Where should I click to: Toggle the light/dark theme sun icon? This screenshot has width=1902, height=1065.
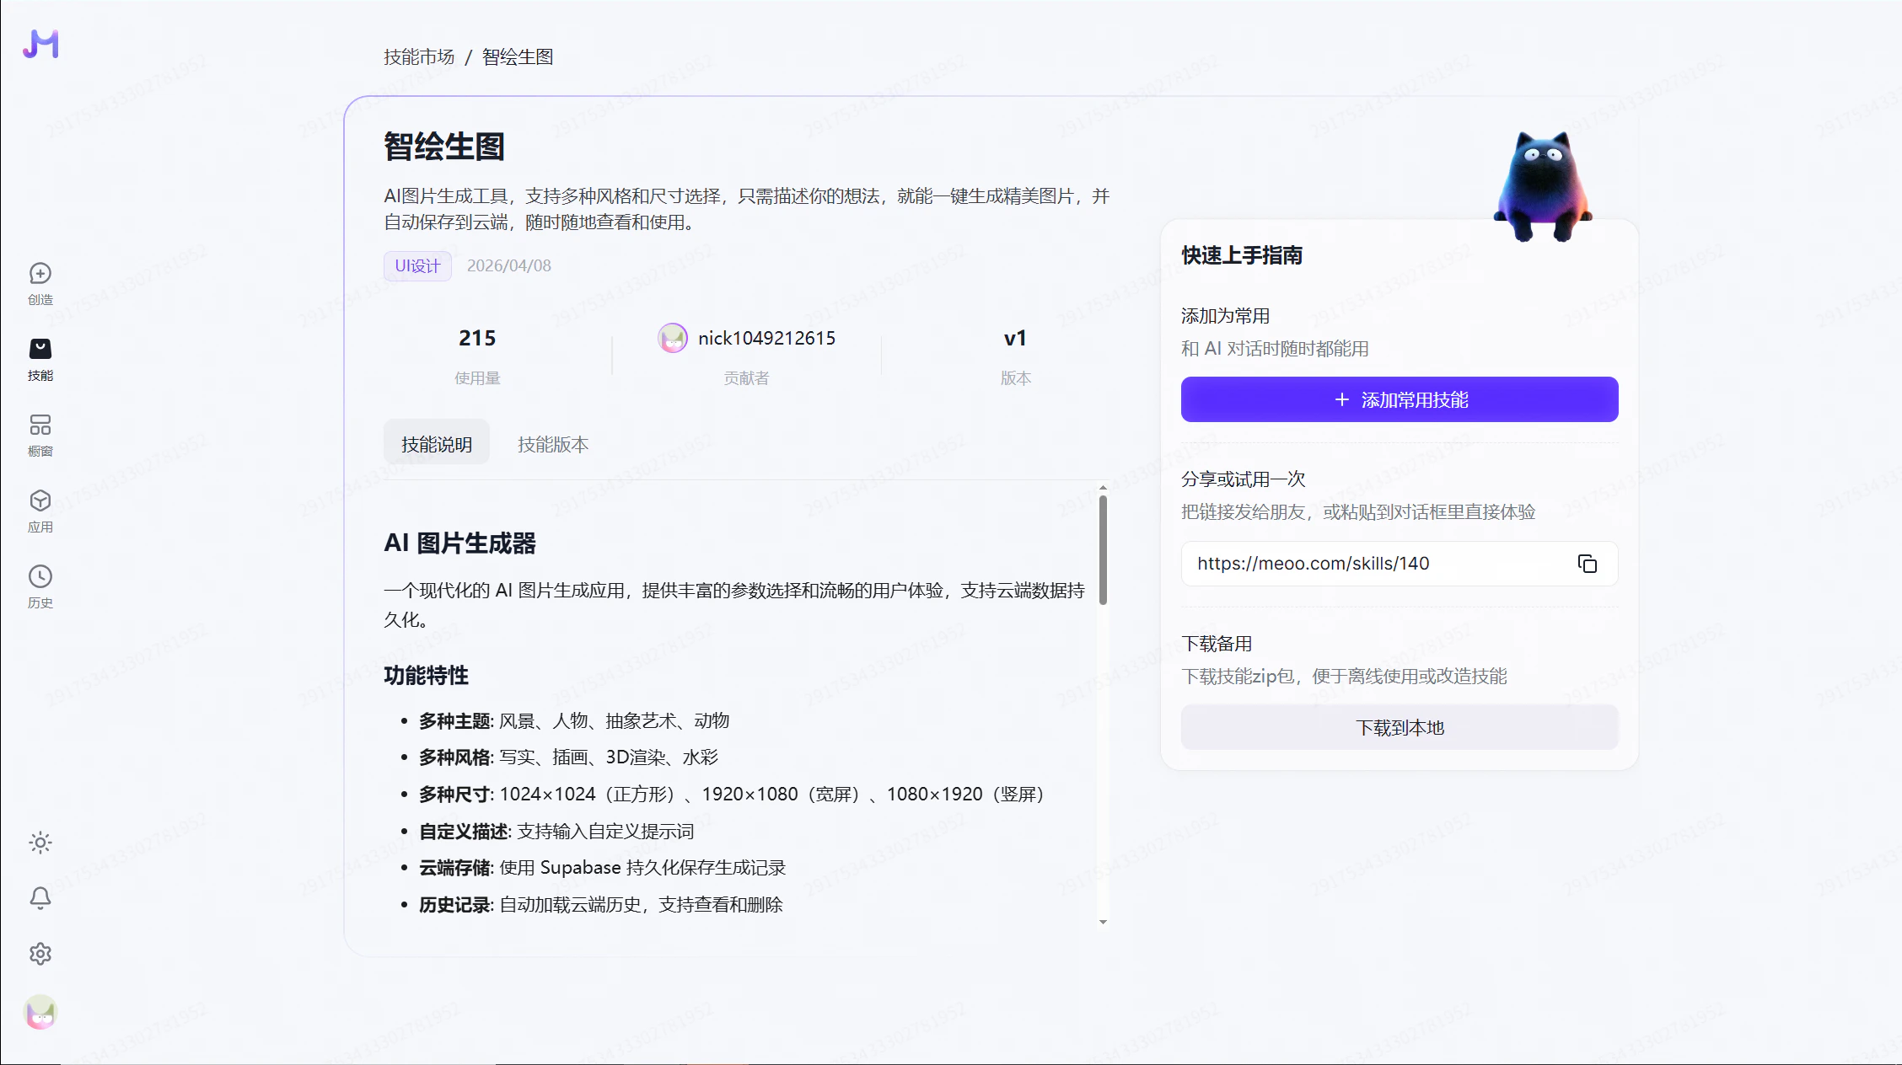[40, 843]
